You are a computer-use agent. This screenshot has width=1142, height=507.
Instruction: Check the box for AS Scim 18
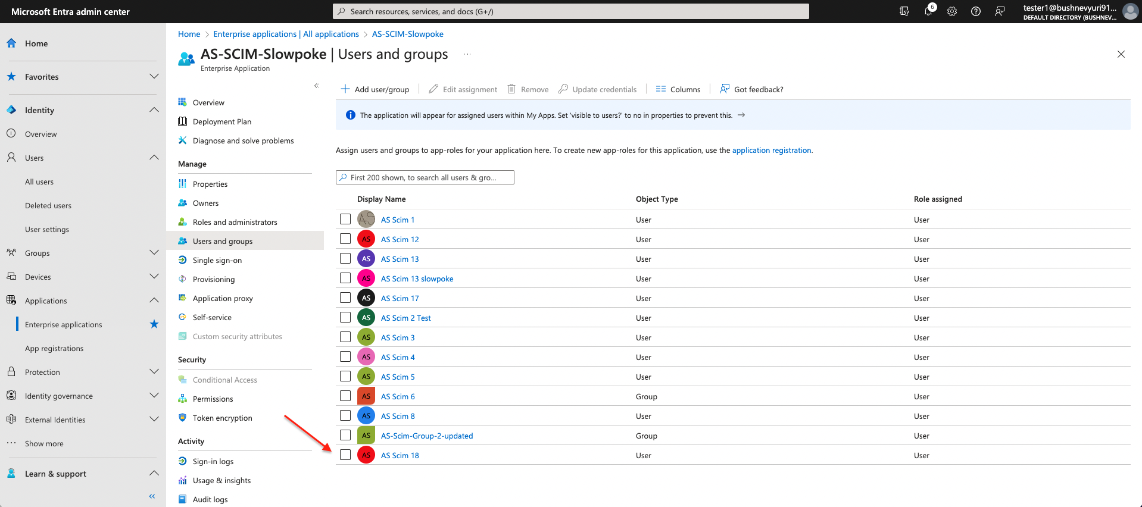345,455
